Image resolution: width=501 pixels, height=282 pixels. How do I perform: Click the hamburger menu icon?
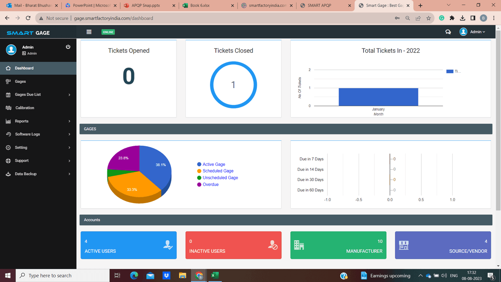[x=89, y=31]
